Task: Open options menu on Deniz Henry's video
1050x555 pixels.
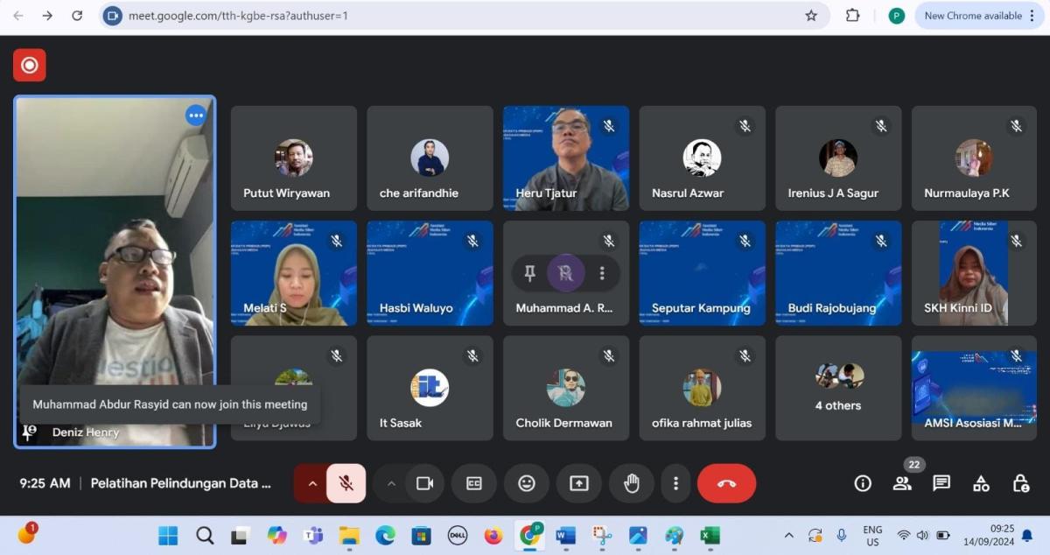Action: (196, 116)
